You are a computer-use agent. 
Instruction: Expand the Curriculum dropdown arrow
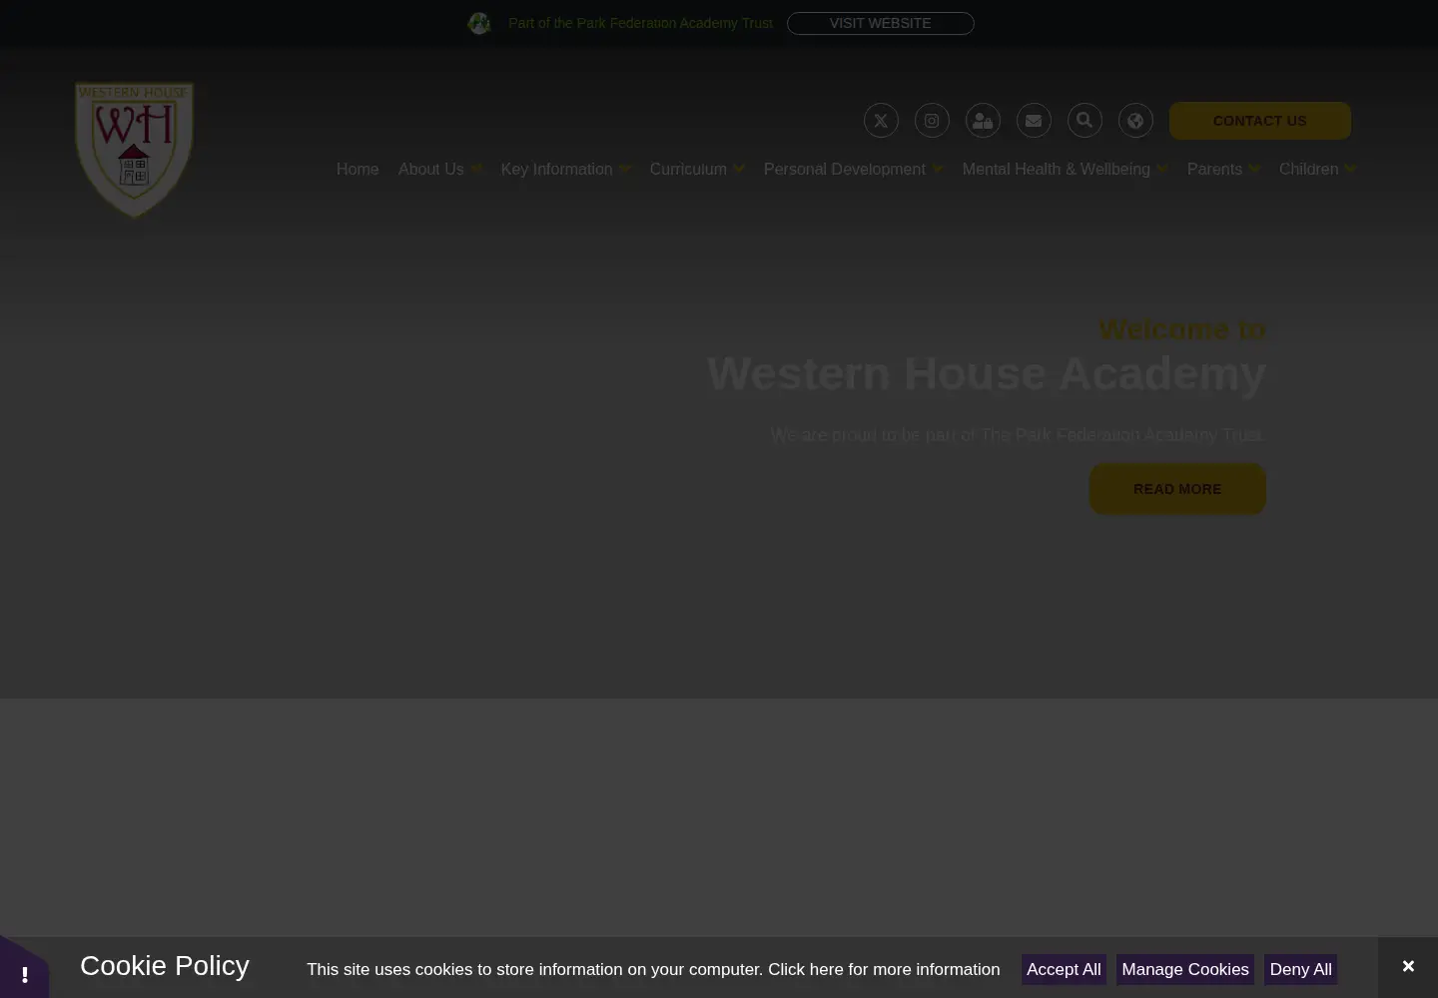click(739, 170)
